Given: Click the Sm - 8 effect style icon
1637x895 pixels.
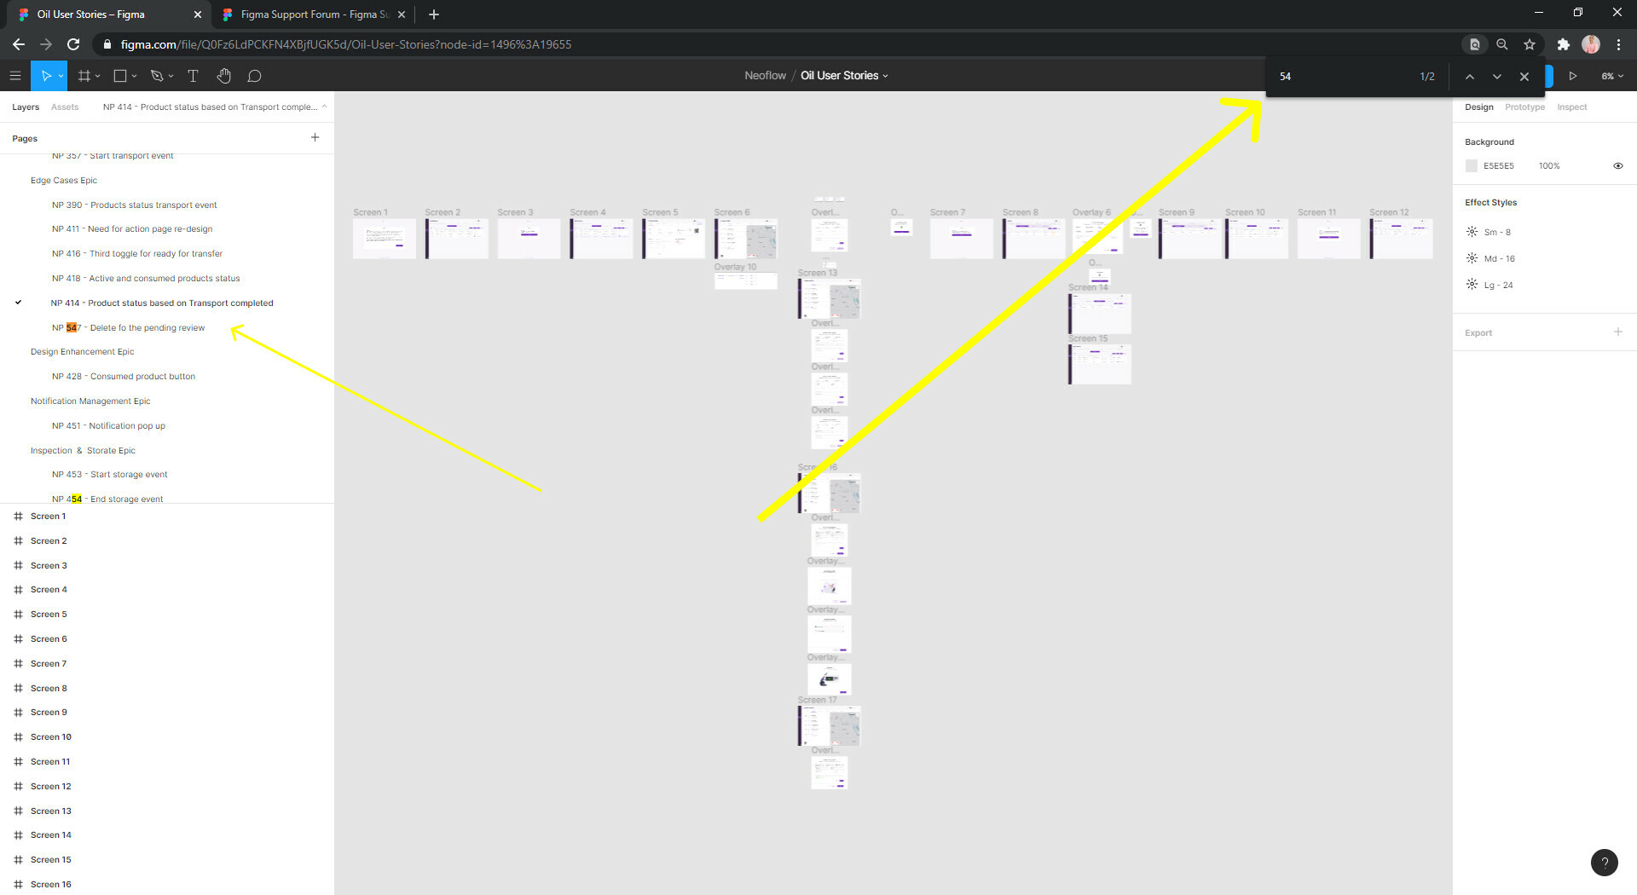Looking at the screenshot, I should pyautogui.click(x=1472, y=232).
